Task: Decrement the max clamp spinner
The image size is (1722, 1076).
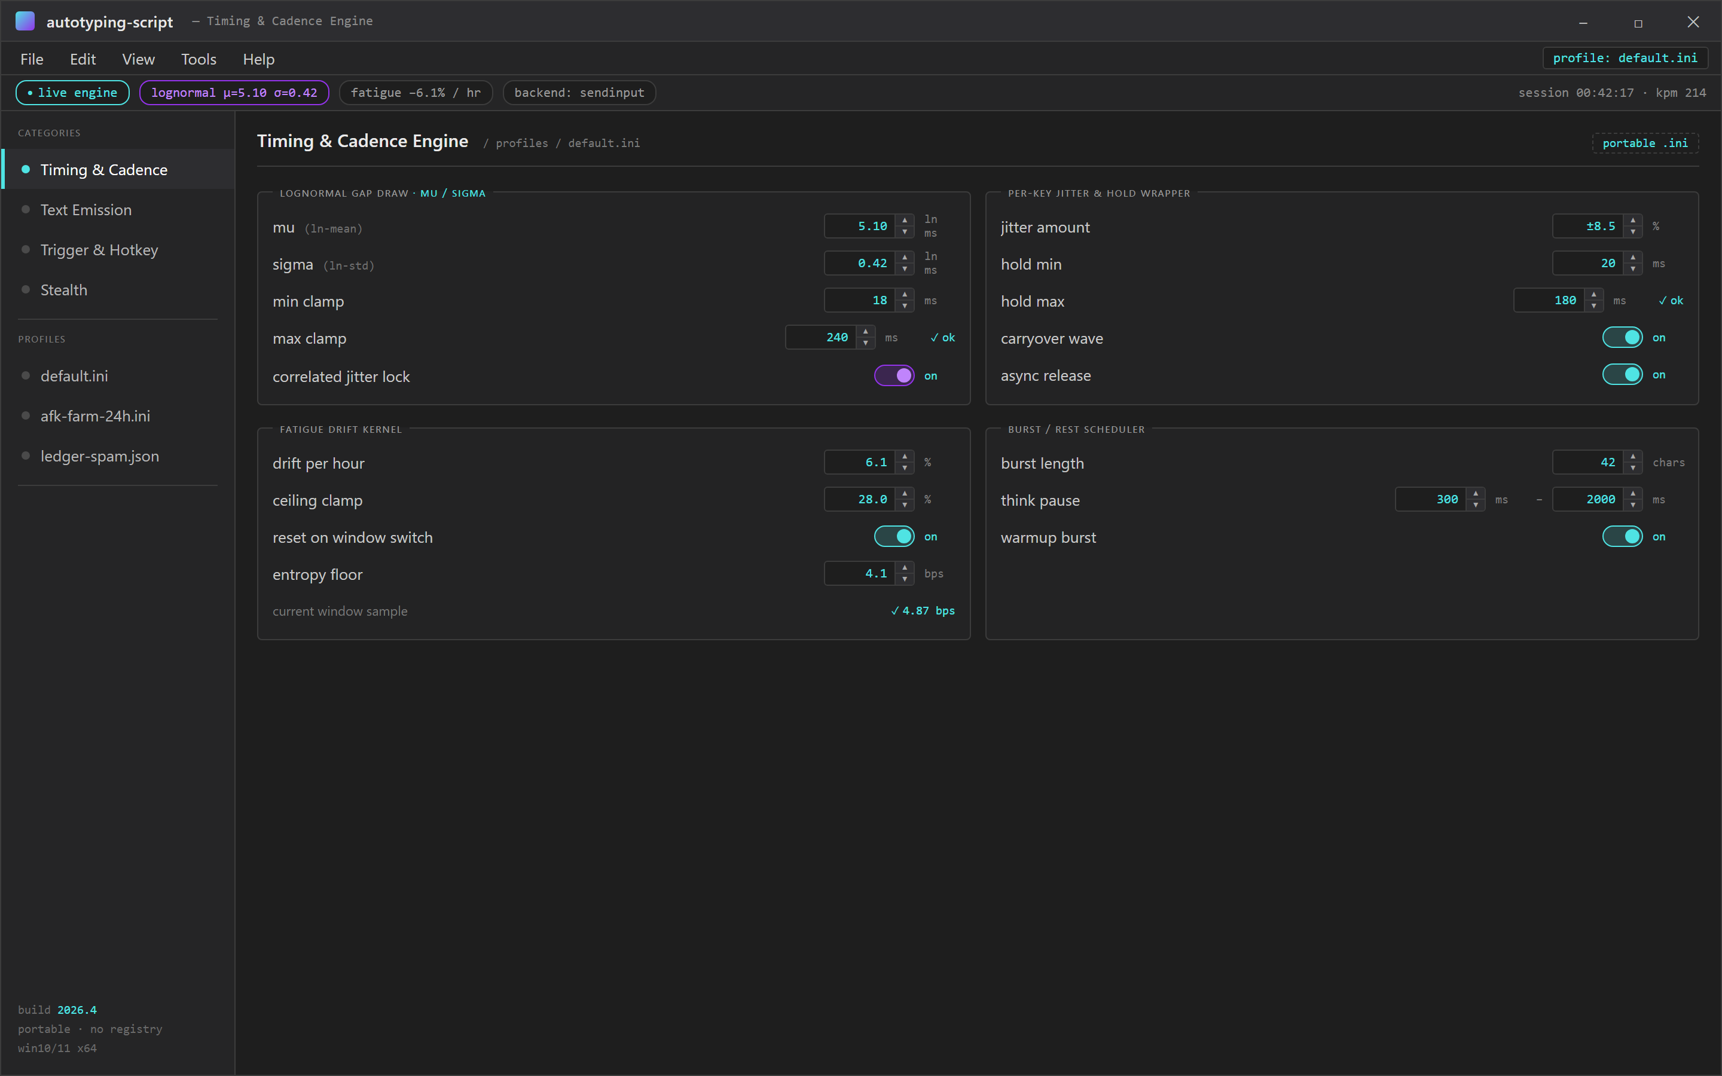Action: tap(865, 343)
